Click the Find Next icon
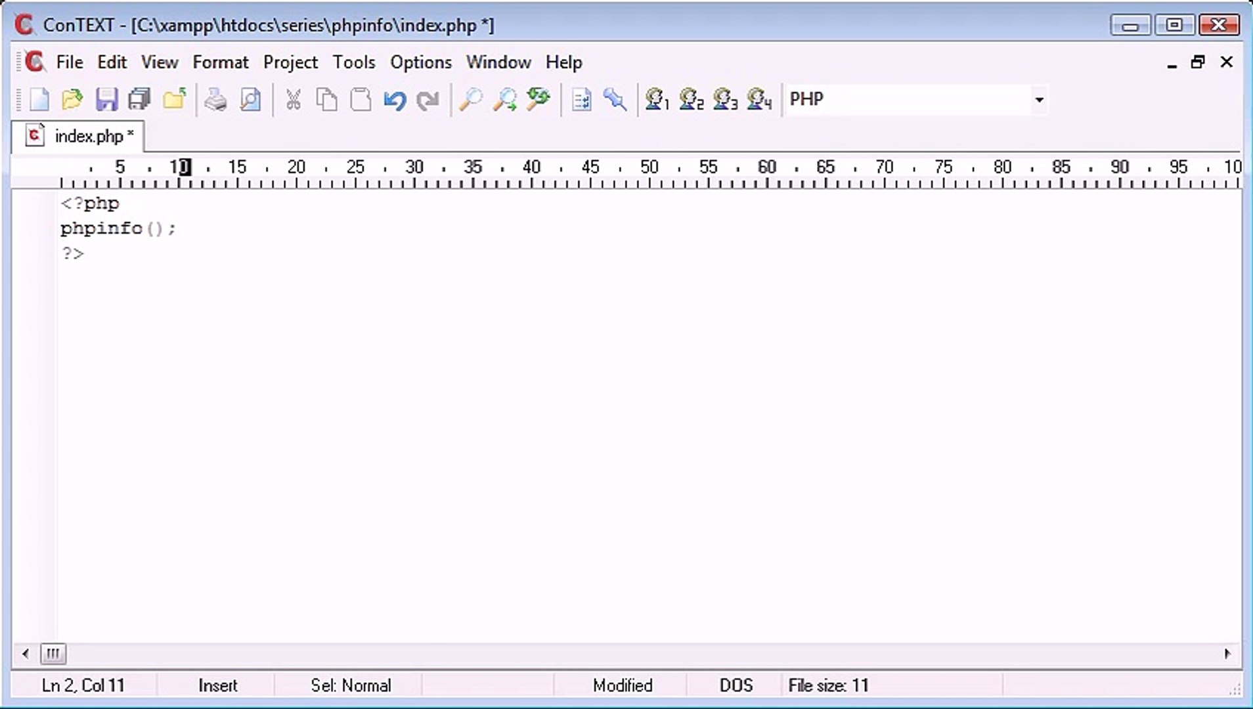 point(504,100)
